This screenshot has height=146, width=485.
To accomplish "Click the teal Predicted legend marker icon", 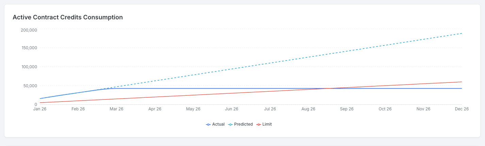I will pos(230,125).
